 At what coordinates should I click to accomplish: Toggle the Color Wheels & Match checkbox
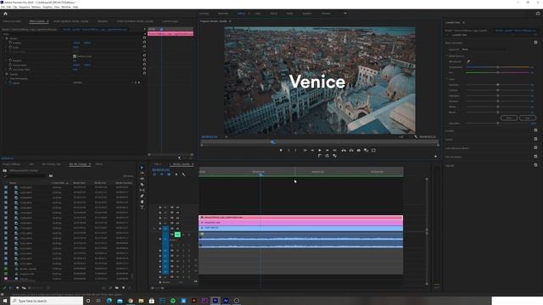535,147
